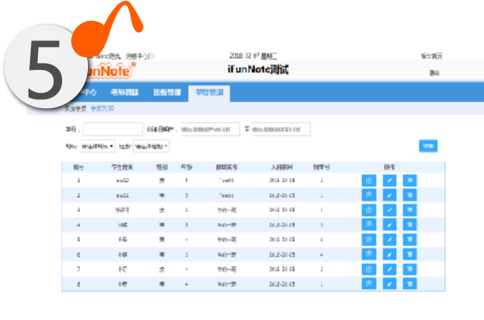Click the pencil edit icon in row 4
Screen dimensions: 484x320
click(x=390, y=225)
